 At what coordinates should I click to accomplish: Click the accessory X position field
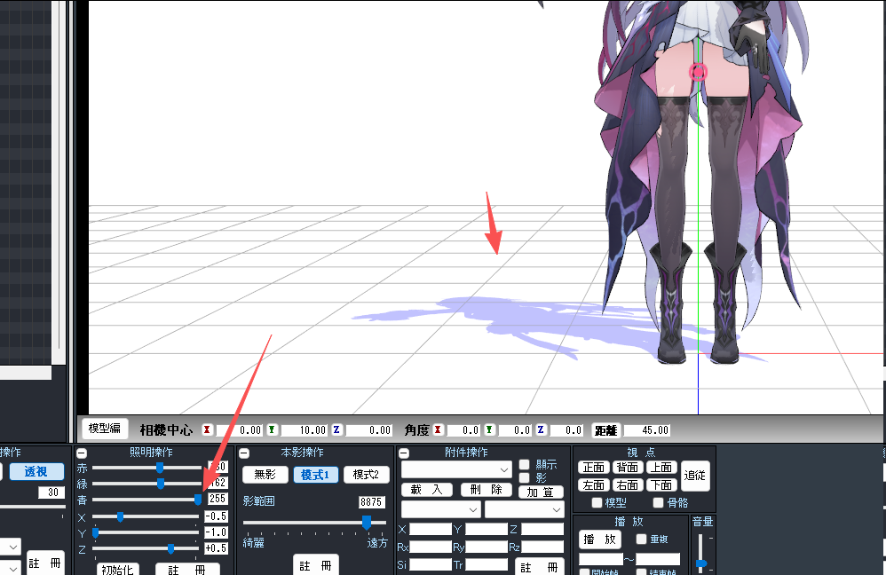tap(430, 529)
